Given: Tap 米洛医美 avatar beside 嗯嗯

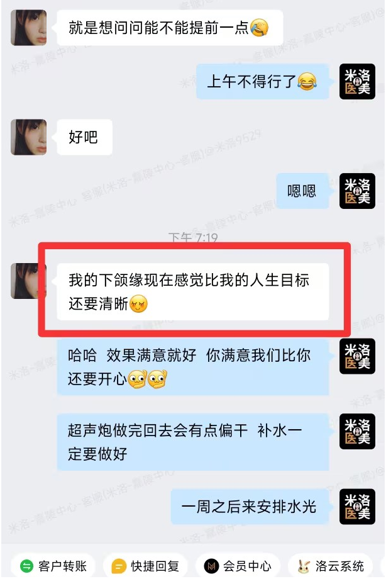Looking at the screenshot, I should [x=357, y=191].
